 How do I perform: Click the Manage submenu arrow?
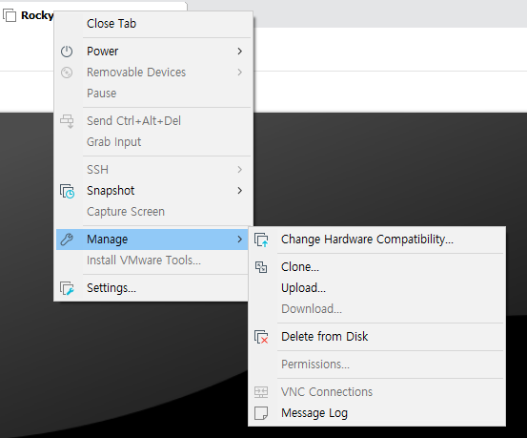point(239,239)
